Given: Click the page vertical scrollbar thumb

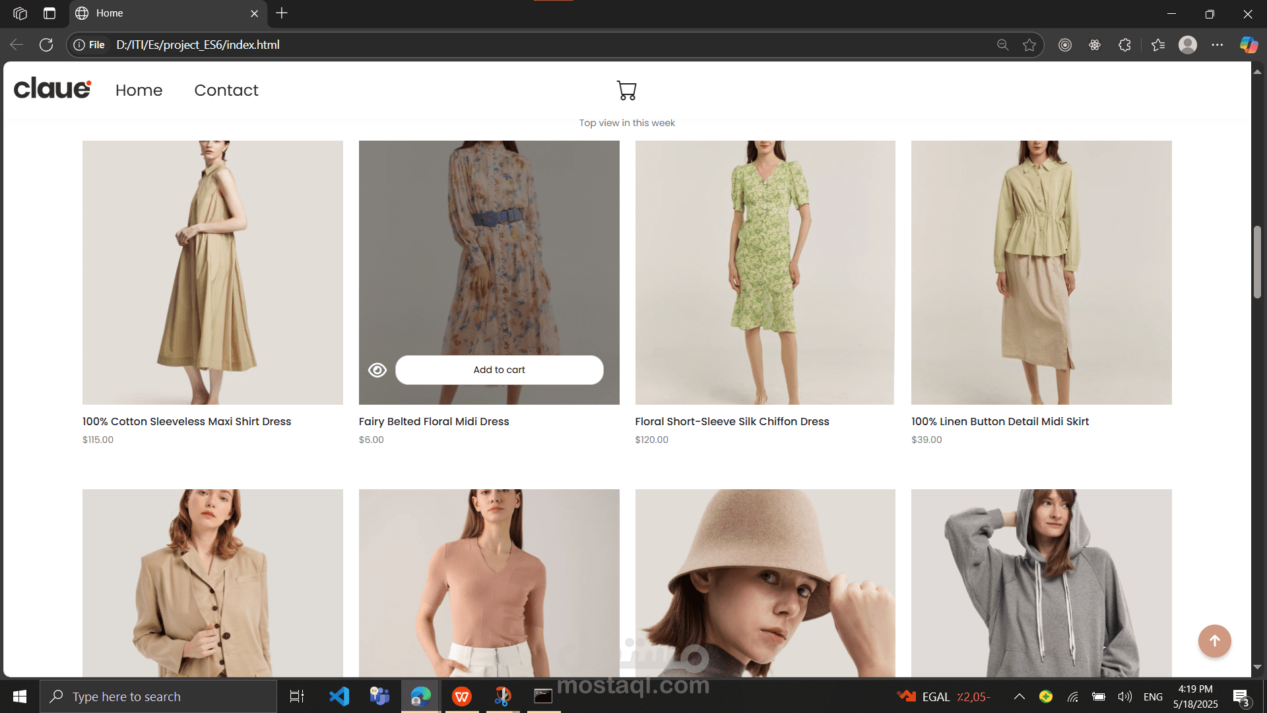Looking at the screenshot, I should pyautogui.click(x=1257, y=262).
